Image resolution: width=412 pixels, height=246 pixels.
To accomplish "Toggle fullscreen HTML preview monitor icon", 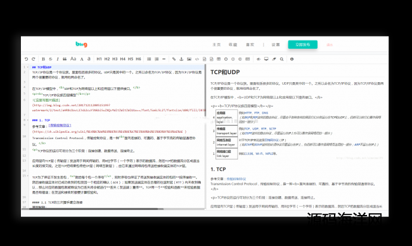I will (x=266, y=59).
